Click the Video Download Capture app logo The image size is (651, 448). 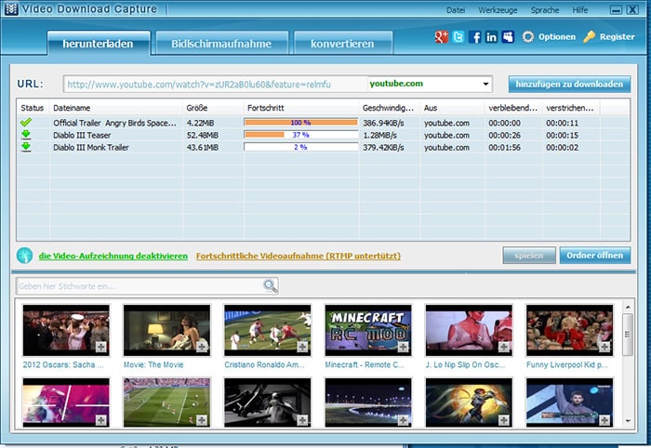[11, 8]
